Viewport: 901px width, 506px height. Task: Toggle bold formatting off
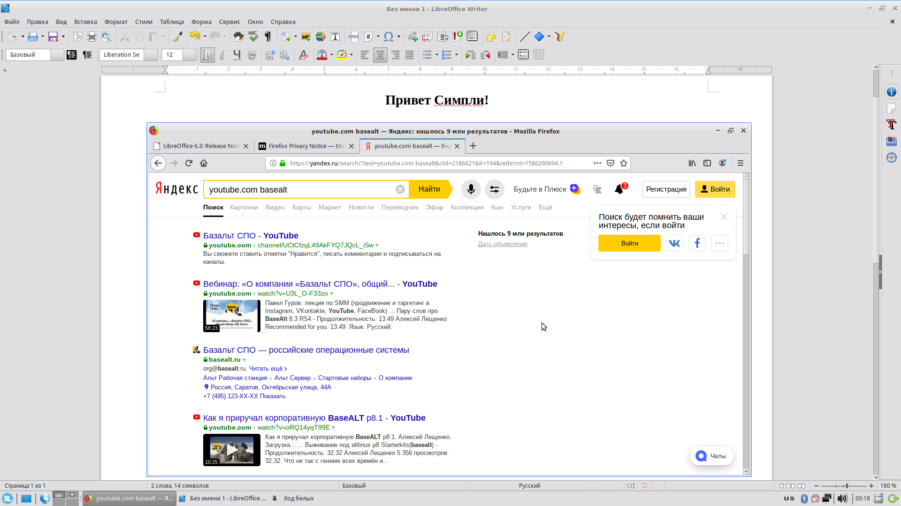(207, 55)
